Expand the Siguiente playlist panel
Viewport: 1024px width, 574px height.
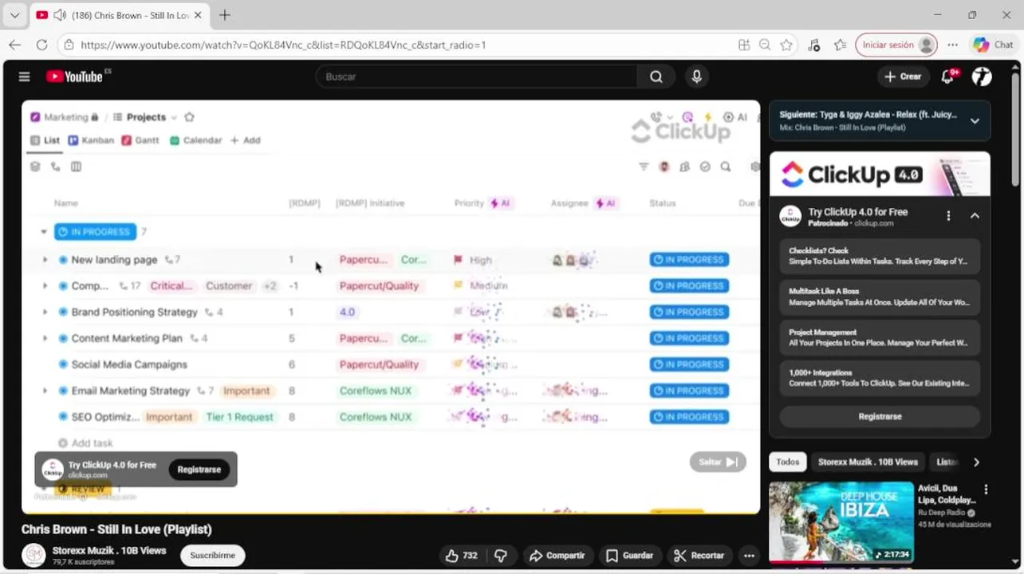(975, 121)
